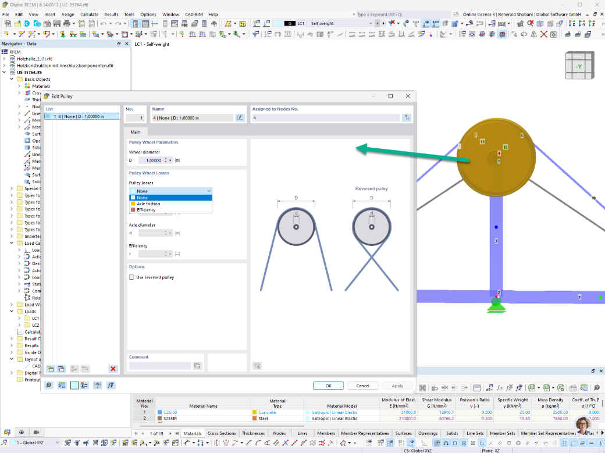The height and width of the screenshot is (453, 605).
Task: Click the red delete X under the pulley list
Action: point(113,369)
